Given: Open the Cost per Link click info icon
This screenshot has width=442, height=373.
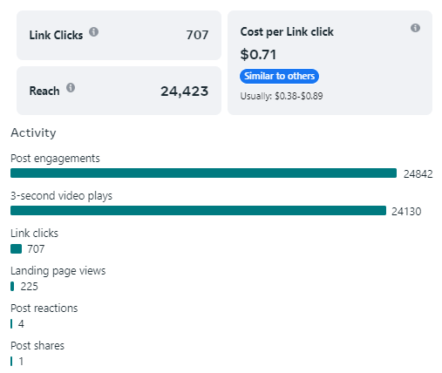Looking at the screenshot, I should [415, 28].
